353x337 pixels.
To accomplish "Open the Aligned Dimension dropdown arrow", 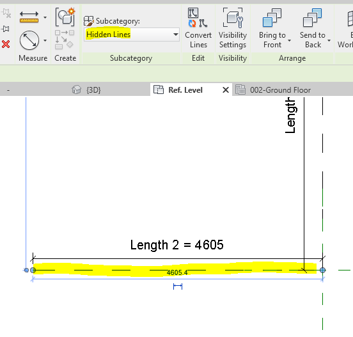I will tap(45, 17).
